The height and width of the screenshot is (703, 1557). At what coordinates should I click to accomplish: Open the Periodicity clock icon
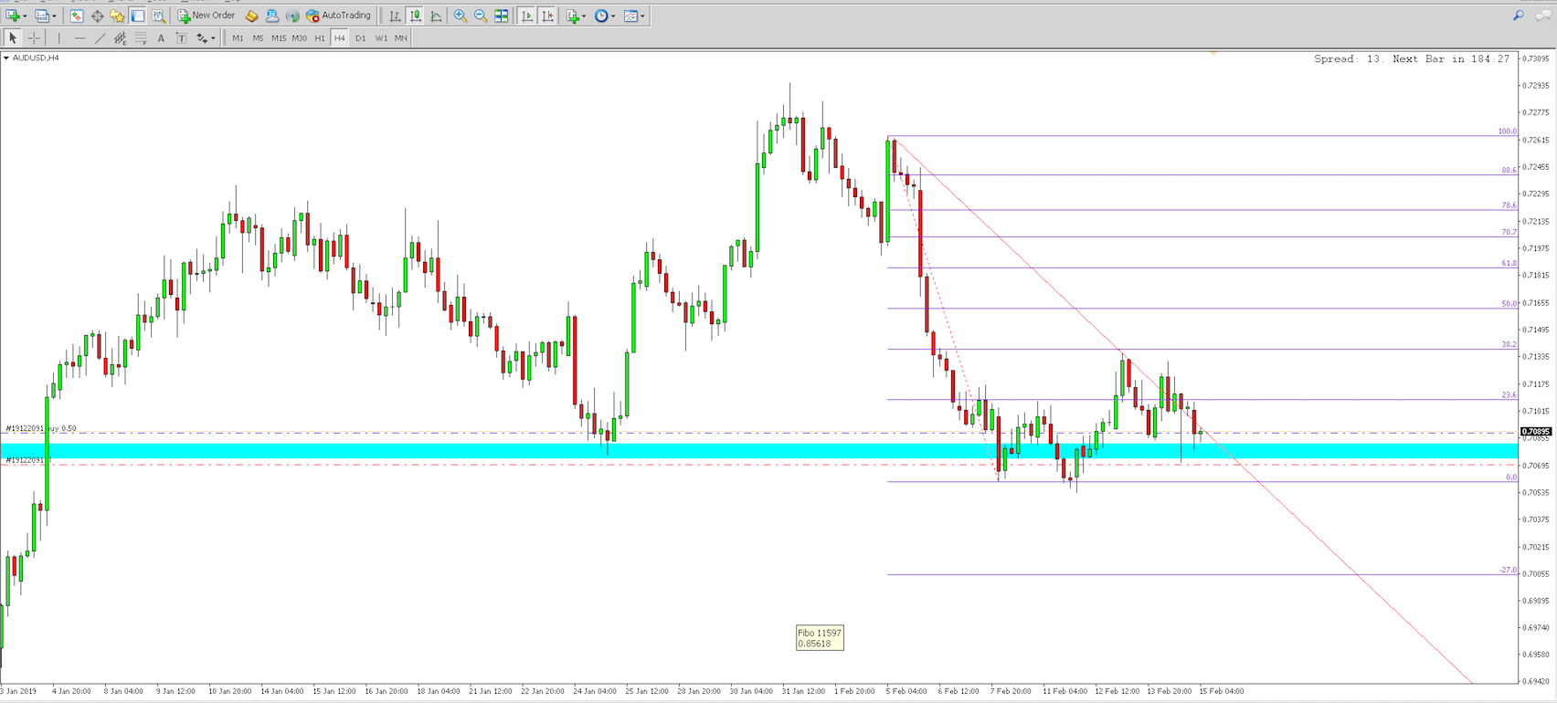click(x=600, y=16)
